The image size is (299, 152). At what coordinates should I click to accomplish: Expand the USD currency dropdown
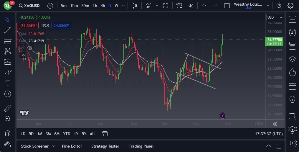275,17
